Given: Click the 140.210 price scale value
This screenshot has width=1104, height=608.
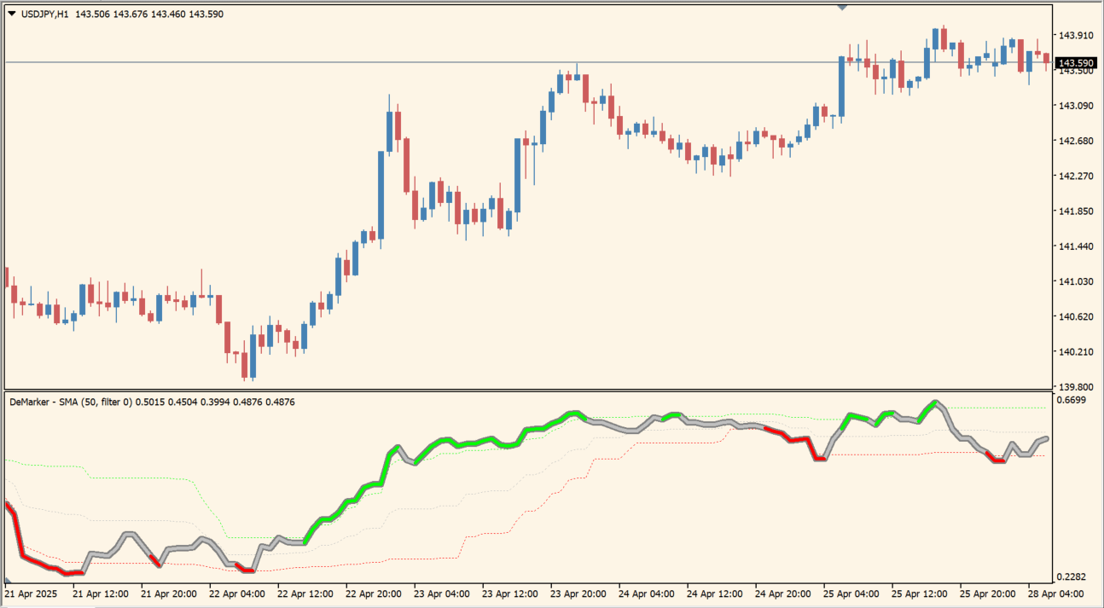Looking at the screenshot, I should [1076, 351].
